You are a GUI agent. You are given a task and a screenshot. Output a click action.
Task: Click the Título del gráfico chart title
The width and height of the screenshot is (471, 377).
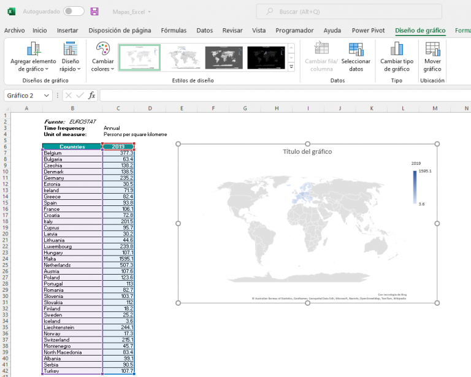pyautogui.click(x=307, y=151)
